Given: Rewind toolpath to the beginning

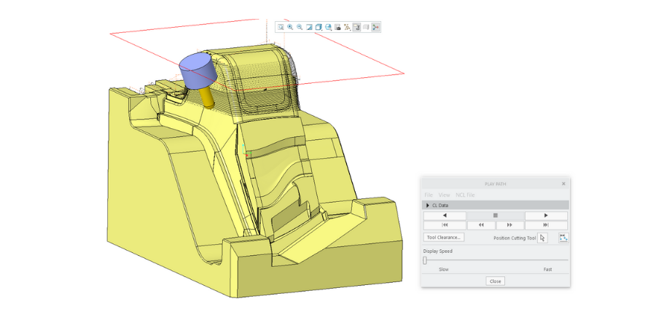Looking at the screenshot, I should point(445,225).
